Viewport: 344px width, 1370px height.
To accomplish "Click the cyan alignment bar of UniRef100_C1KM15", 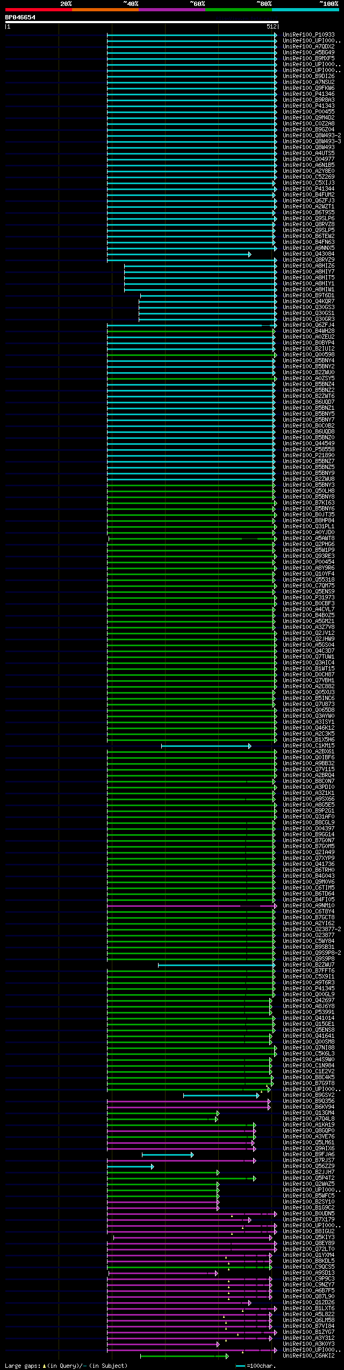I will [206, 746].
